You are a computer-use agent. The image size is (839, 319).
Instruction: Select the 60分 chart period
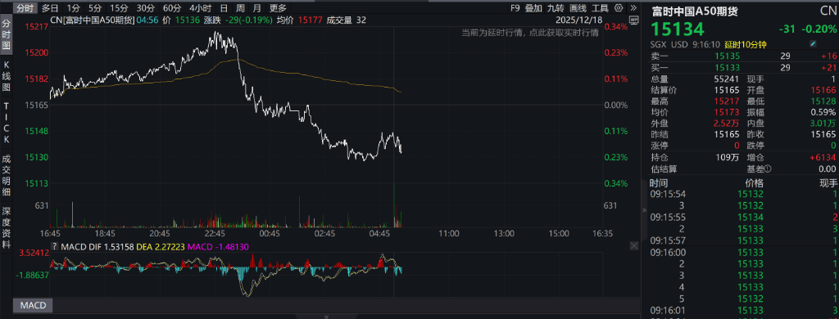click(171, 8)
